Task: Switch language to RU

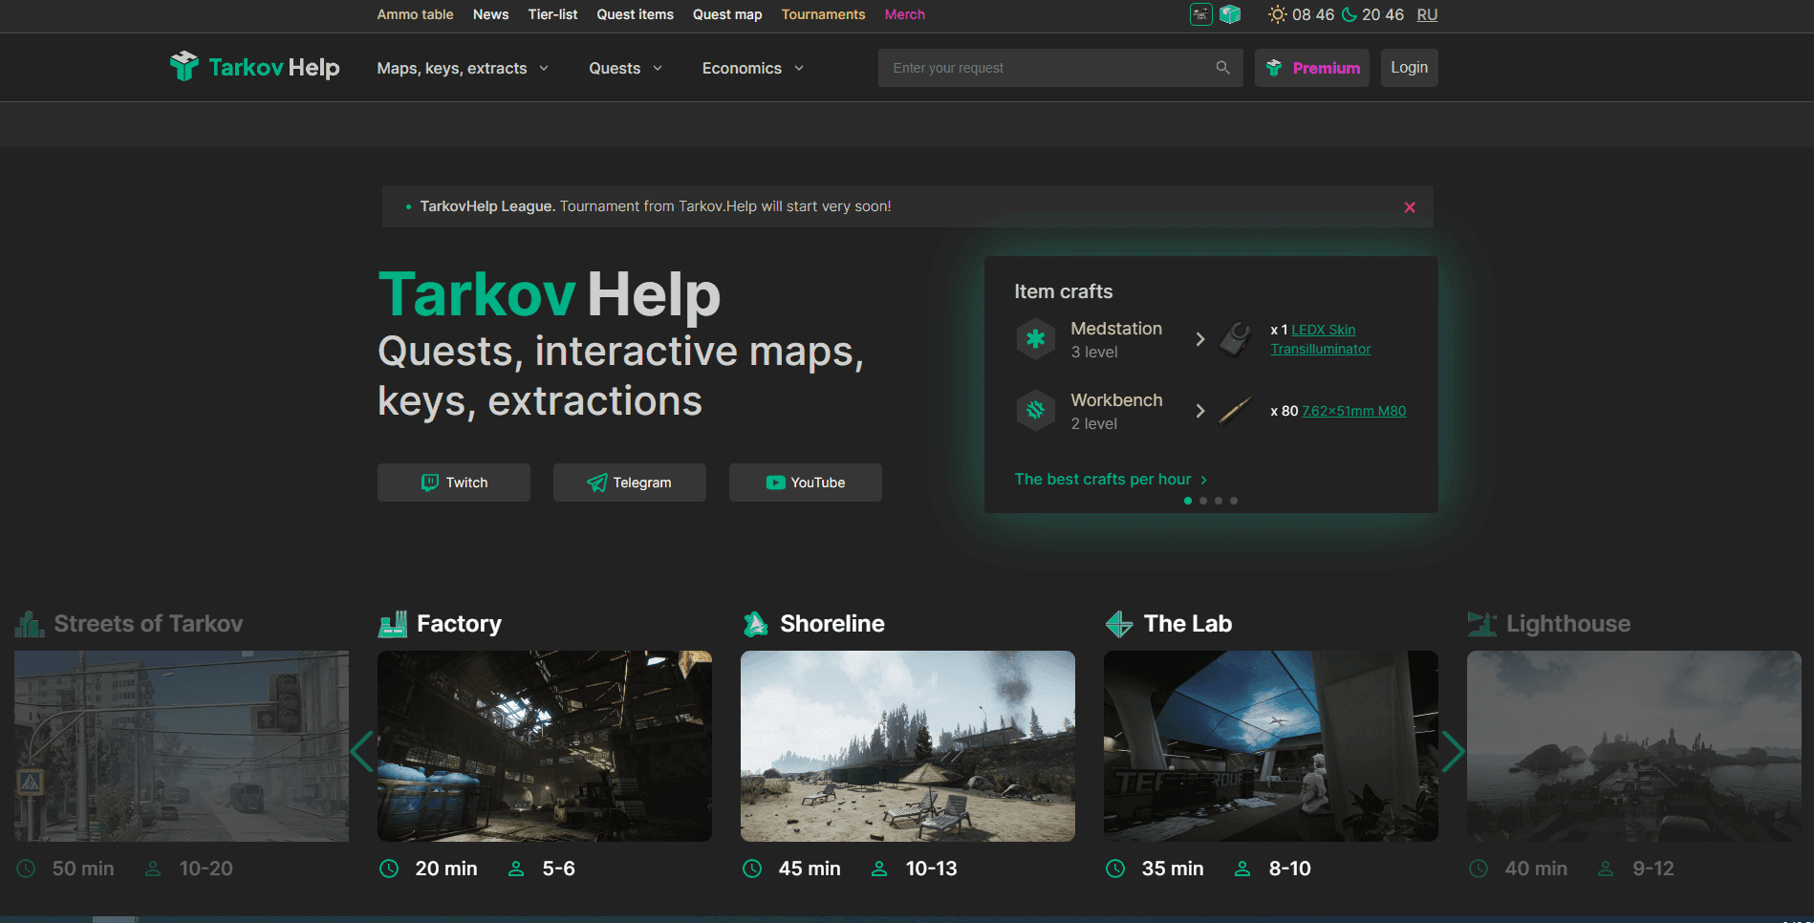Action: (1427, 14)
